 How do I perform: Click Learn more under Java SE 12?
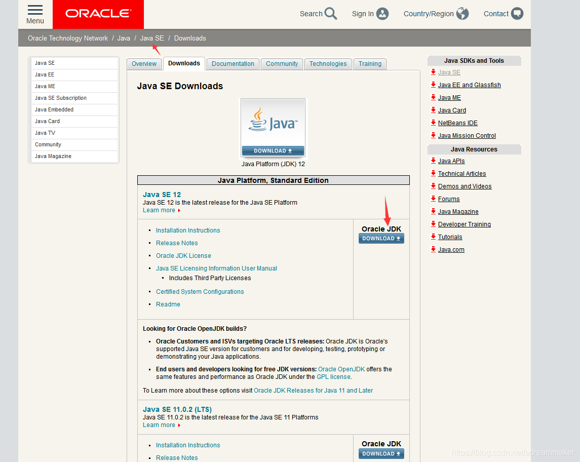(x=159, y=210)
